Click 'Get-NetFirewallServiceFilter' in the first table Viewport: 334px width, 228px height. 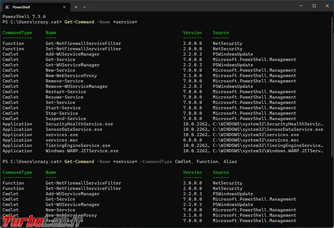[x=83, y=43]
